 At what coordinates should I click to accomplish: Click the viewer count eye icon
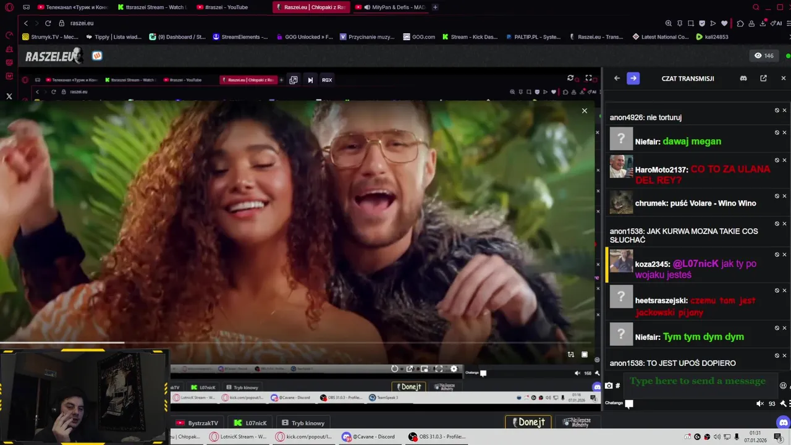[x=758, y=56]
